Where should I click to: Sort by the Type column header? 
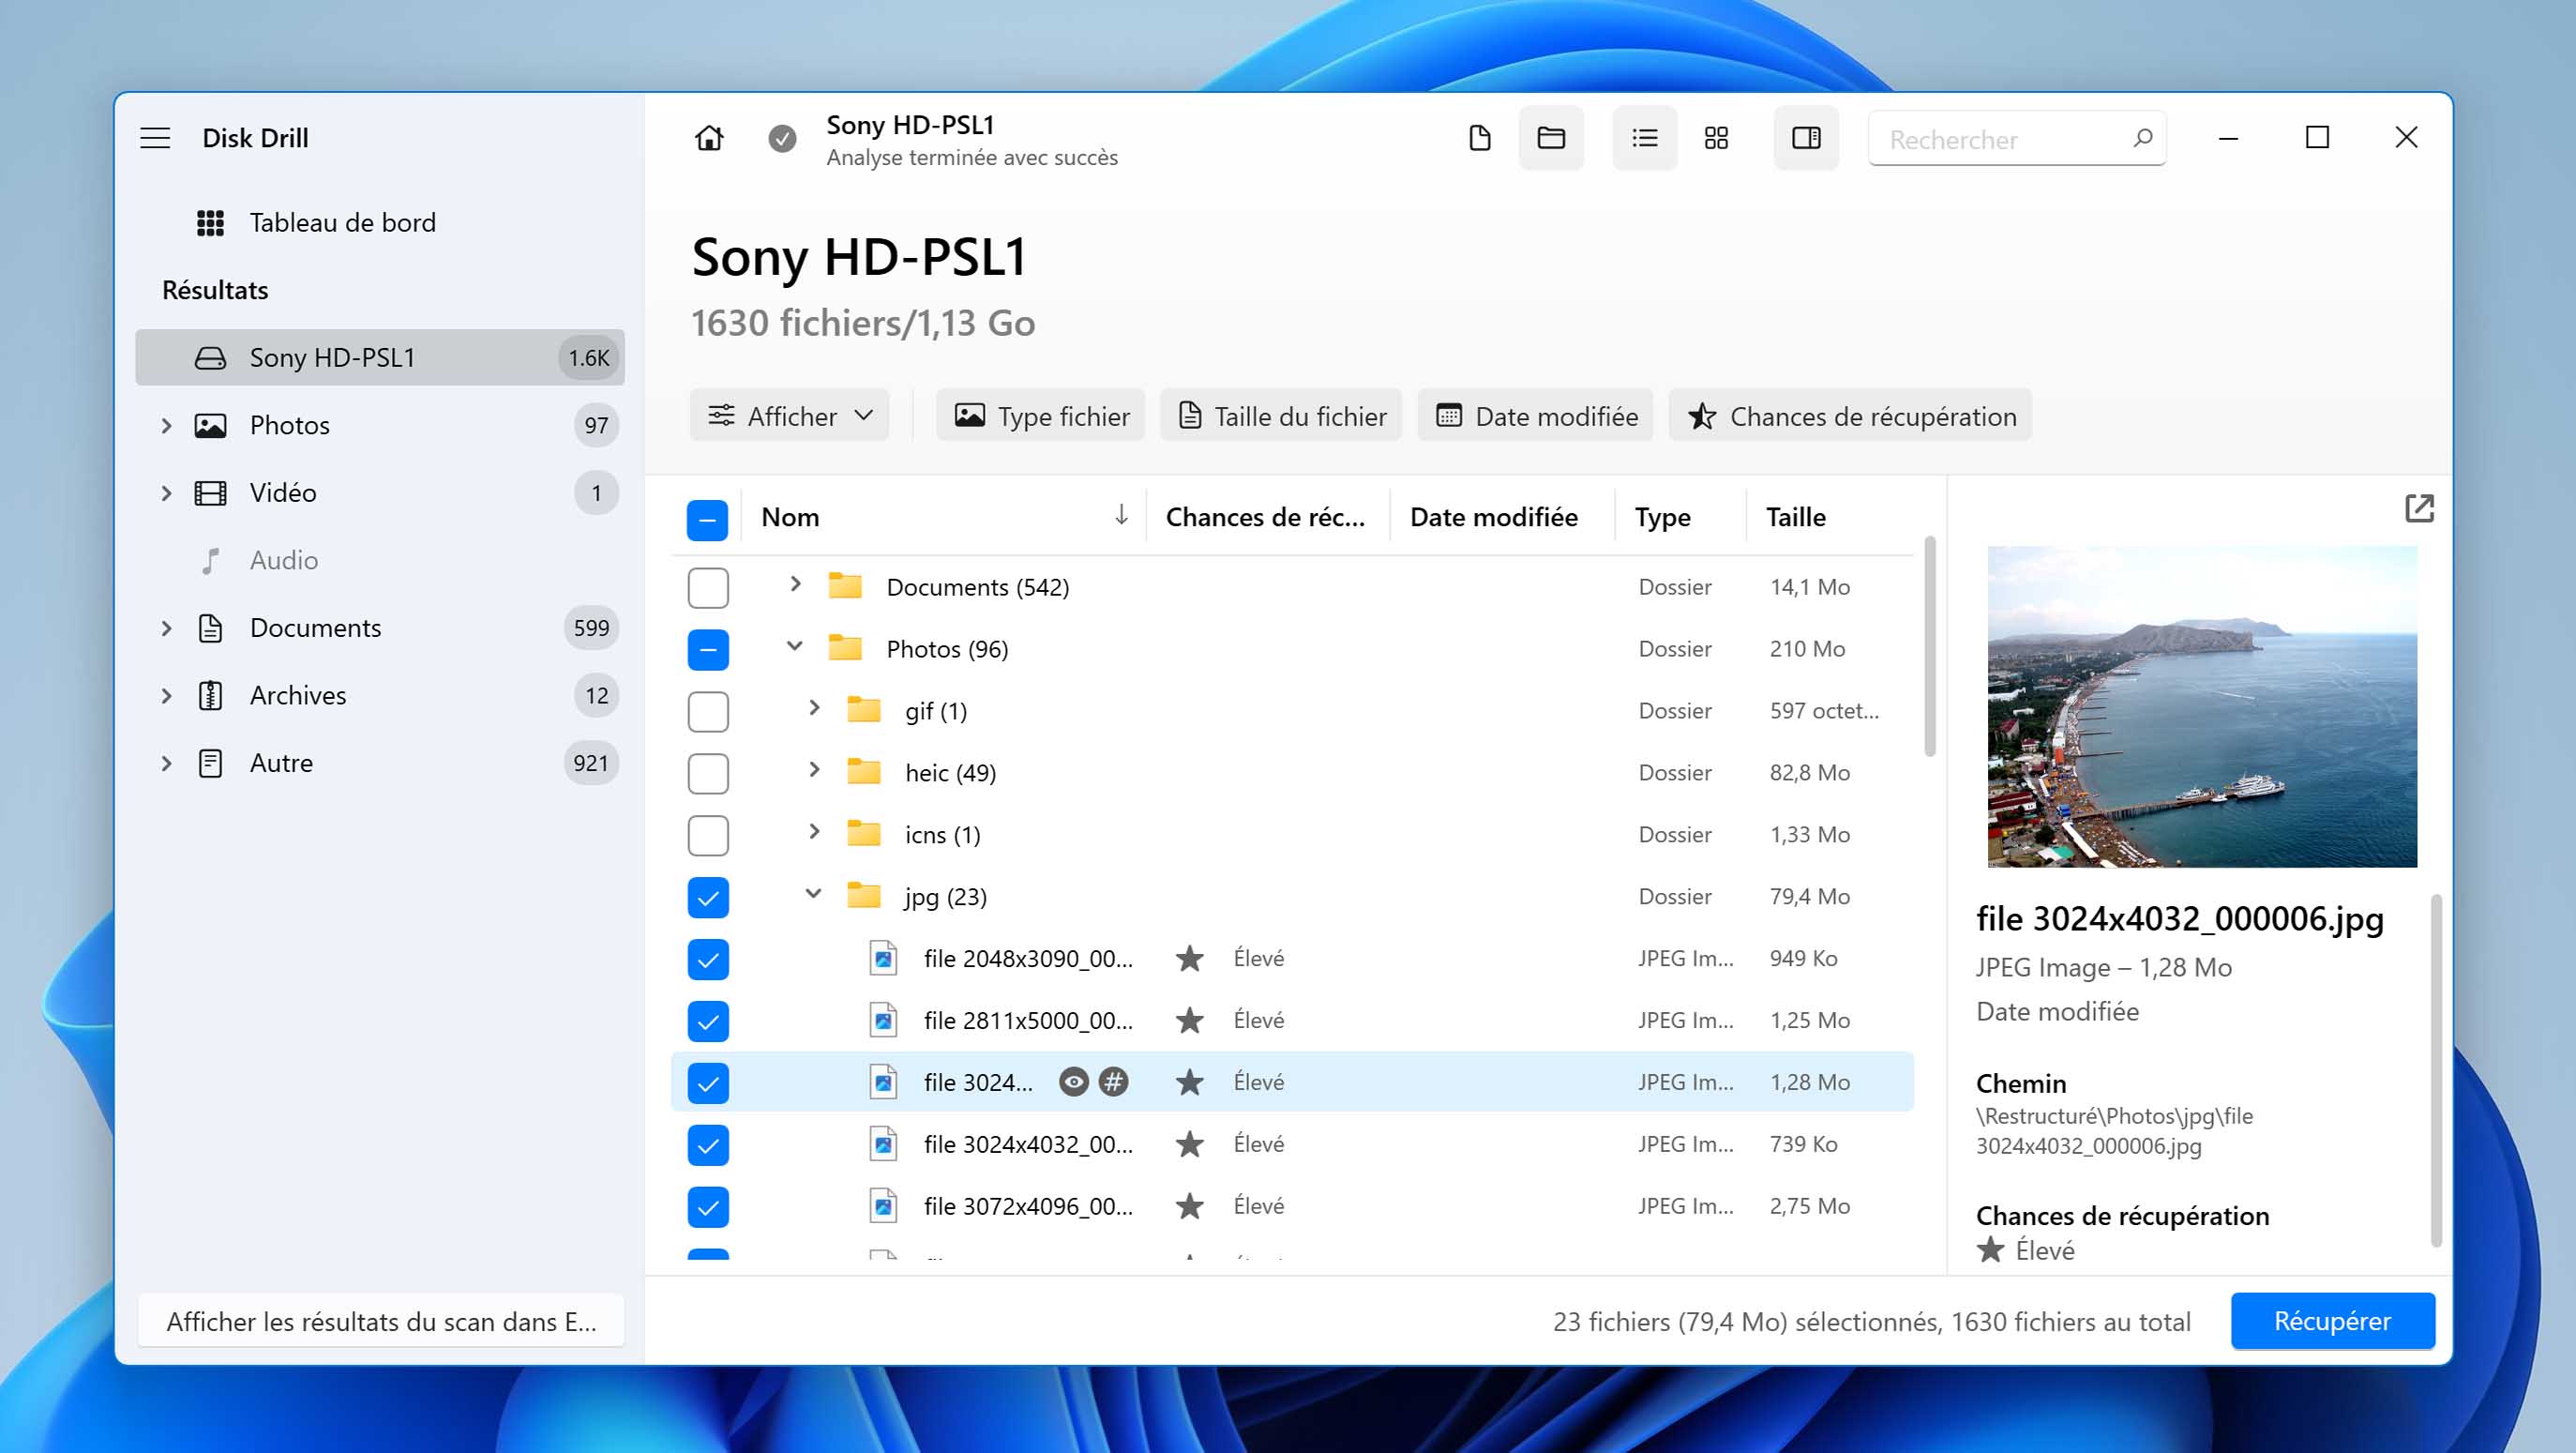click(1662, 517)
